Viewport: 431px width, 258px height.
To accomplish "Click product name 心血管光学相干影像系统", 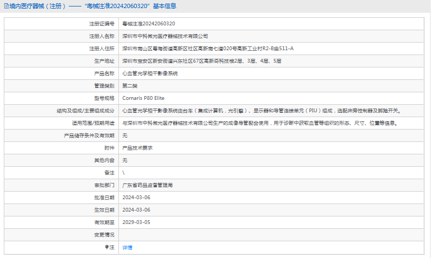I will (150, 73).
